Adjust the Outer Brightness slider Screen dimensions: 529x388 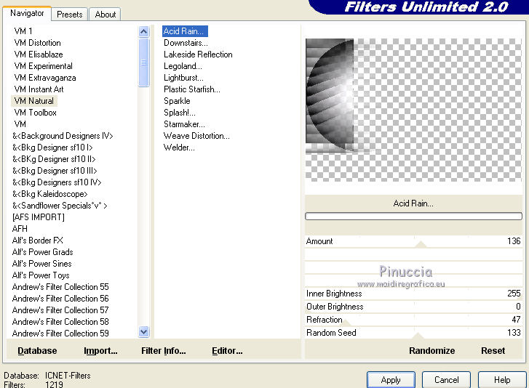click(x=413, y=307)
